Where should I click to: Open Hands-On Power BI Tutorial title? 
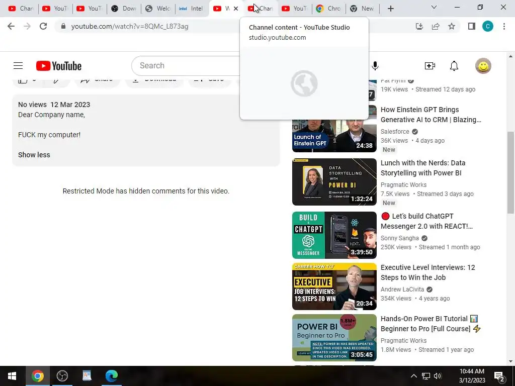coord(431,324)
